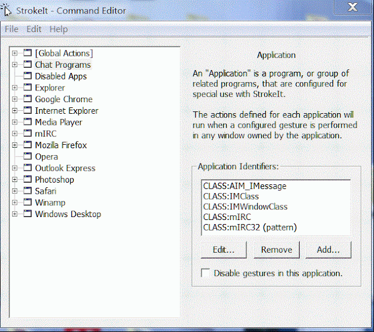Expand the Safari tree node
Screen dimensions: 374x332
tap(15, 191)
